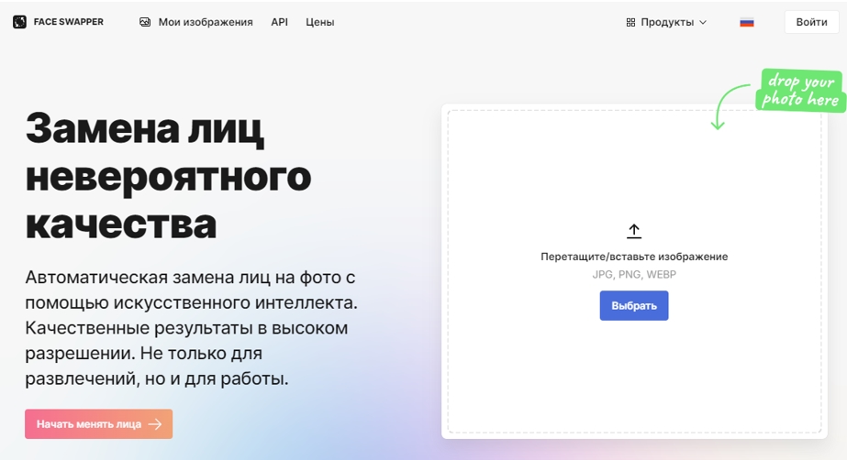Image resolution: width=847 pixels, height=460 pixels.
Task: Click the grid icon next to Продукты
Action: [x=630, y=22]
